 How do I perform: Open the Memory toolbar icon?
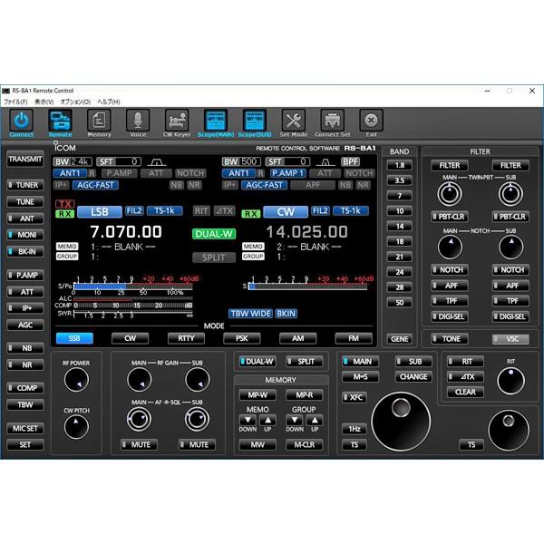[x=99, y=121]
